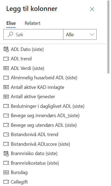111x186 pixels.
Task: Click the date icon beside ADL Dato (siste)
Action: pos(6,49)
